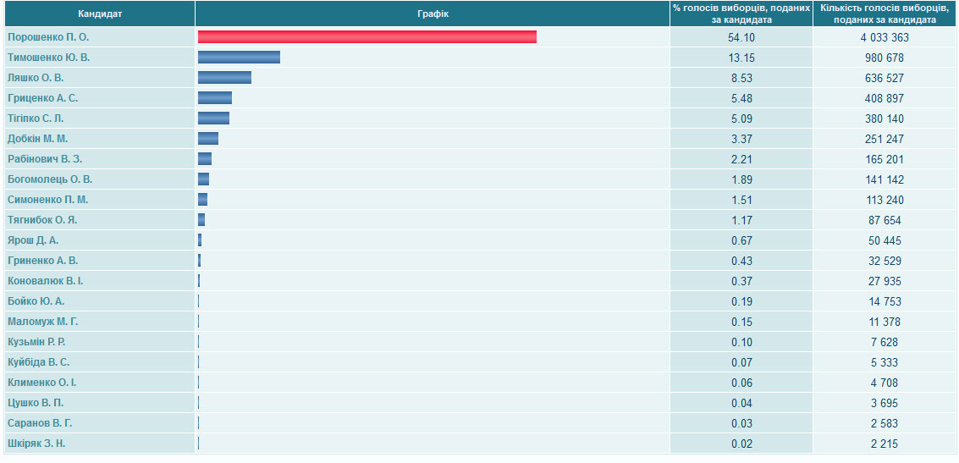959x463 pixels.
Task: Click candidate Рабінович В. З.
Action: coord(45,159)
